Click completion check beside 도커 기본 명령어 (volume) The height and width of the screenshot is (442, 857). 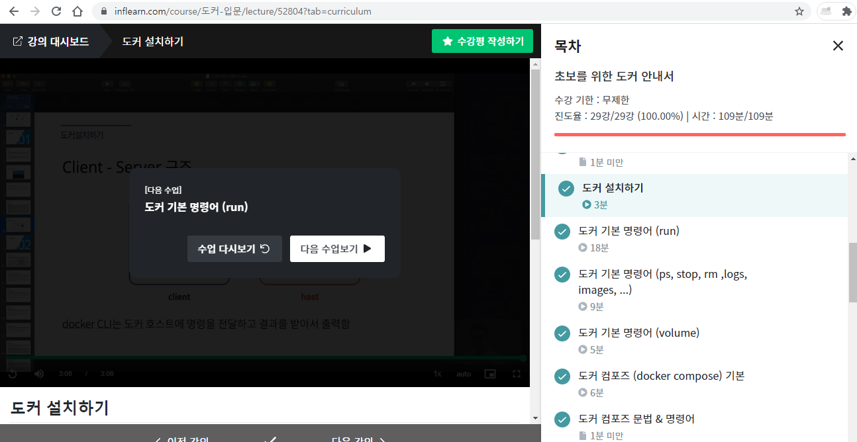tap(562, 333)
